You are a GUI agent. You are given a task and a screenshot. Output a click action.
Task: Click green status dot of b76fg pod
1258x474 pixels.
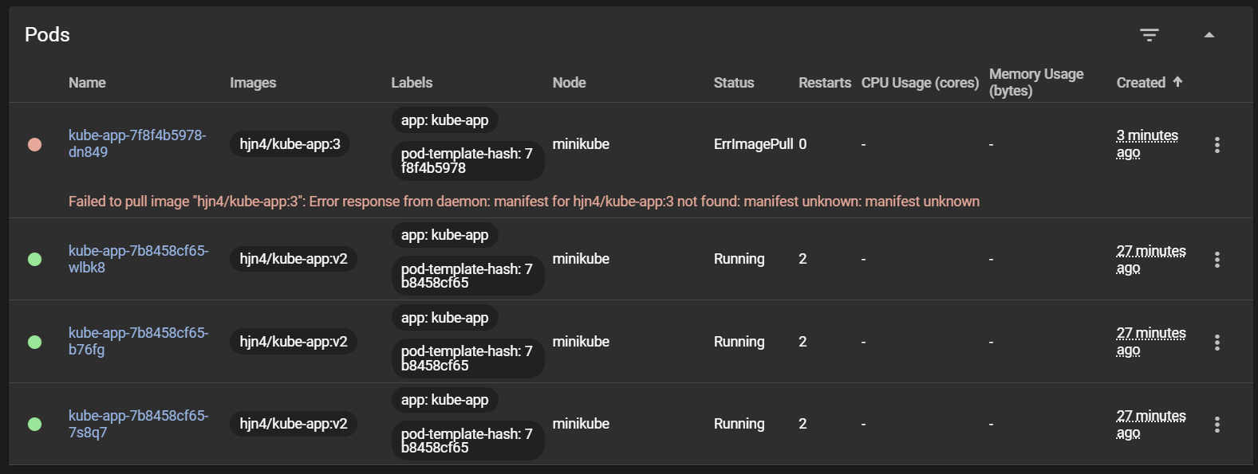pyautogui.click(x=35, y=342)
